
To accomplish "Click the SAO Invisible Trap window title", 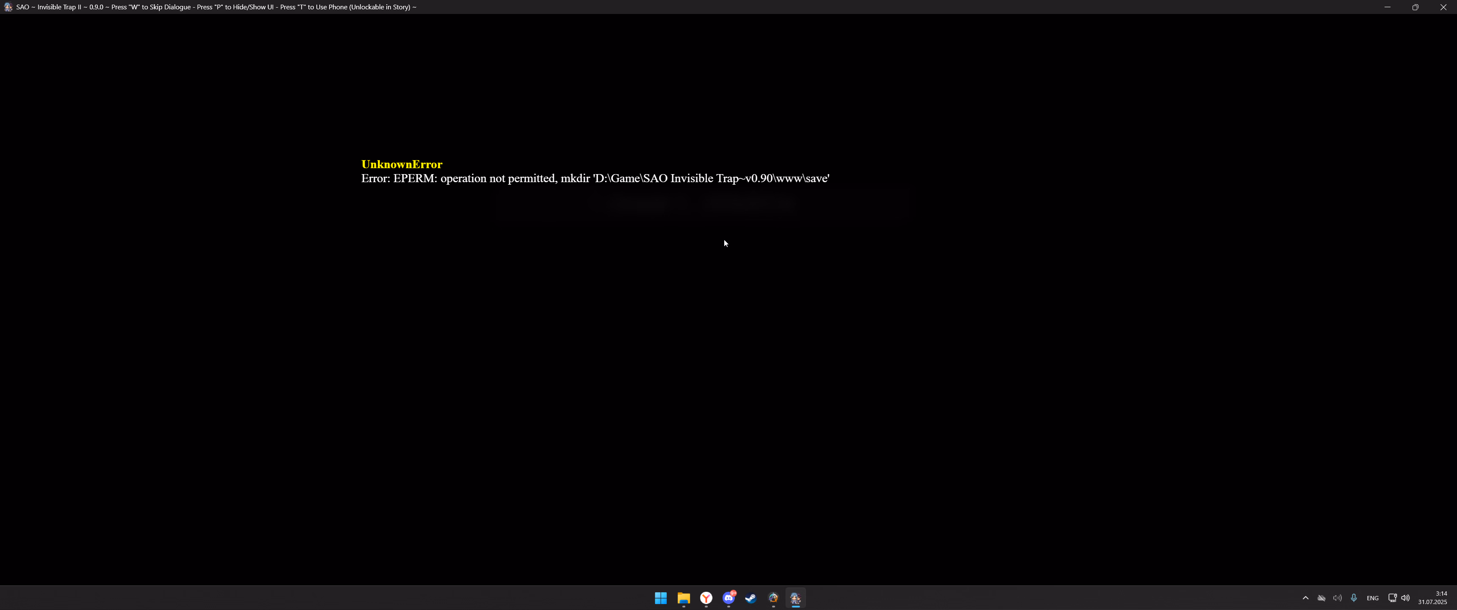I will pyautogui.click(x=216, y=7).
